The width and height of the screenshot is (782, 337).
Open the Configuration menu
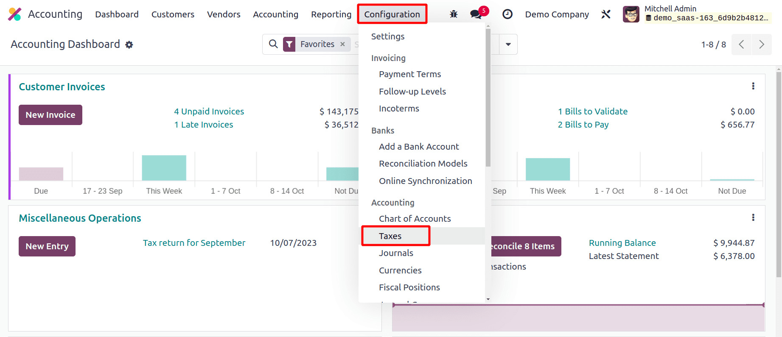coord(392,14)
